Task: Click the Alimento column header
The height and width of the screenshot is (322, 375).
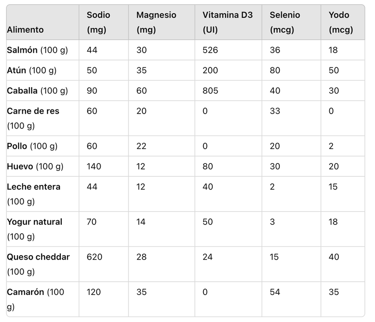Action: (x=25, y=30)
